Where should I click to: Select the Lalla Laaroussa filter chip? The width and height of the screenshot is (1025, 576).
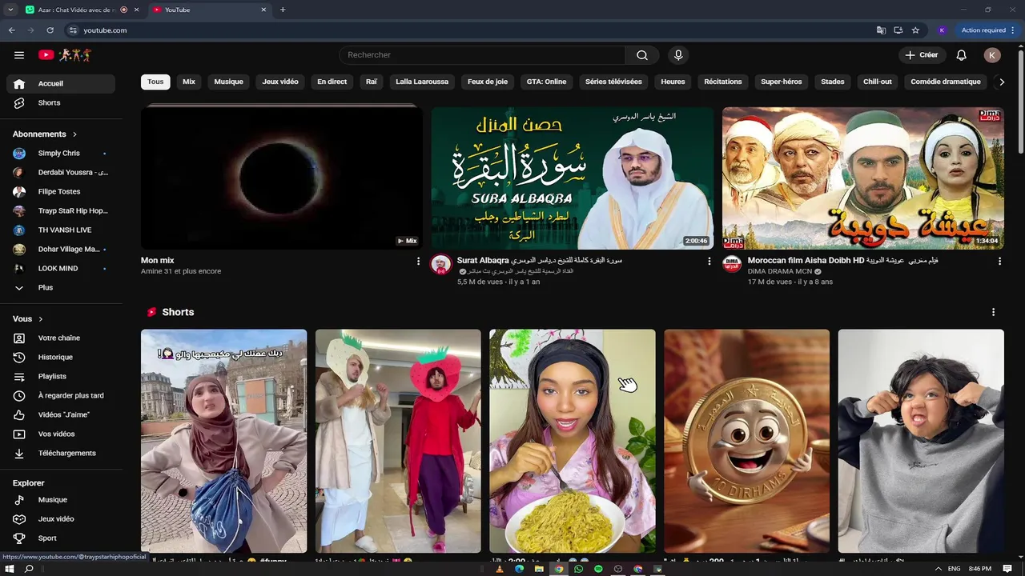[x=422, y=82]
